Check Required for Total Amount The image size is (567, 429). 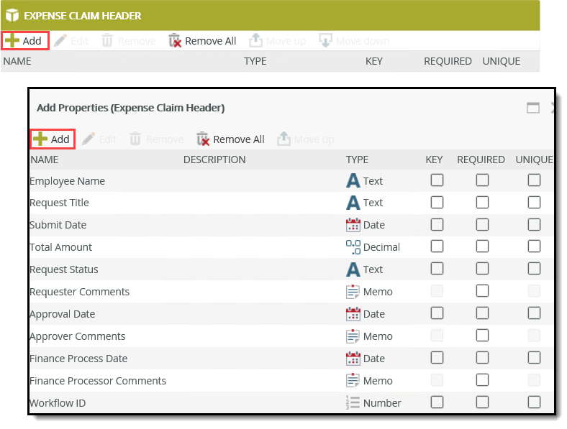482,246
